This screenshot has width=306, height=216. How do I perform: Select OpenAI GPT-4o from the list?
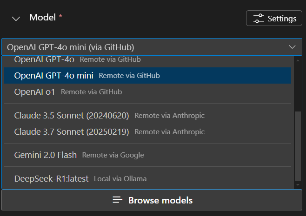click(44, 59)
